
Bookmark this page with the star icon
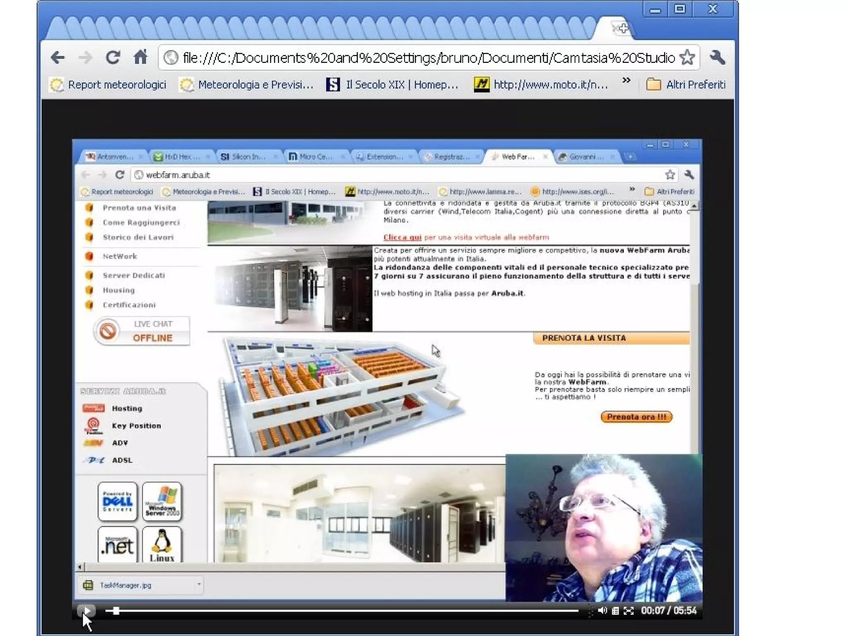[687, 58]
